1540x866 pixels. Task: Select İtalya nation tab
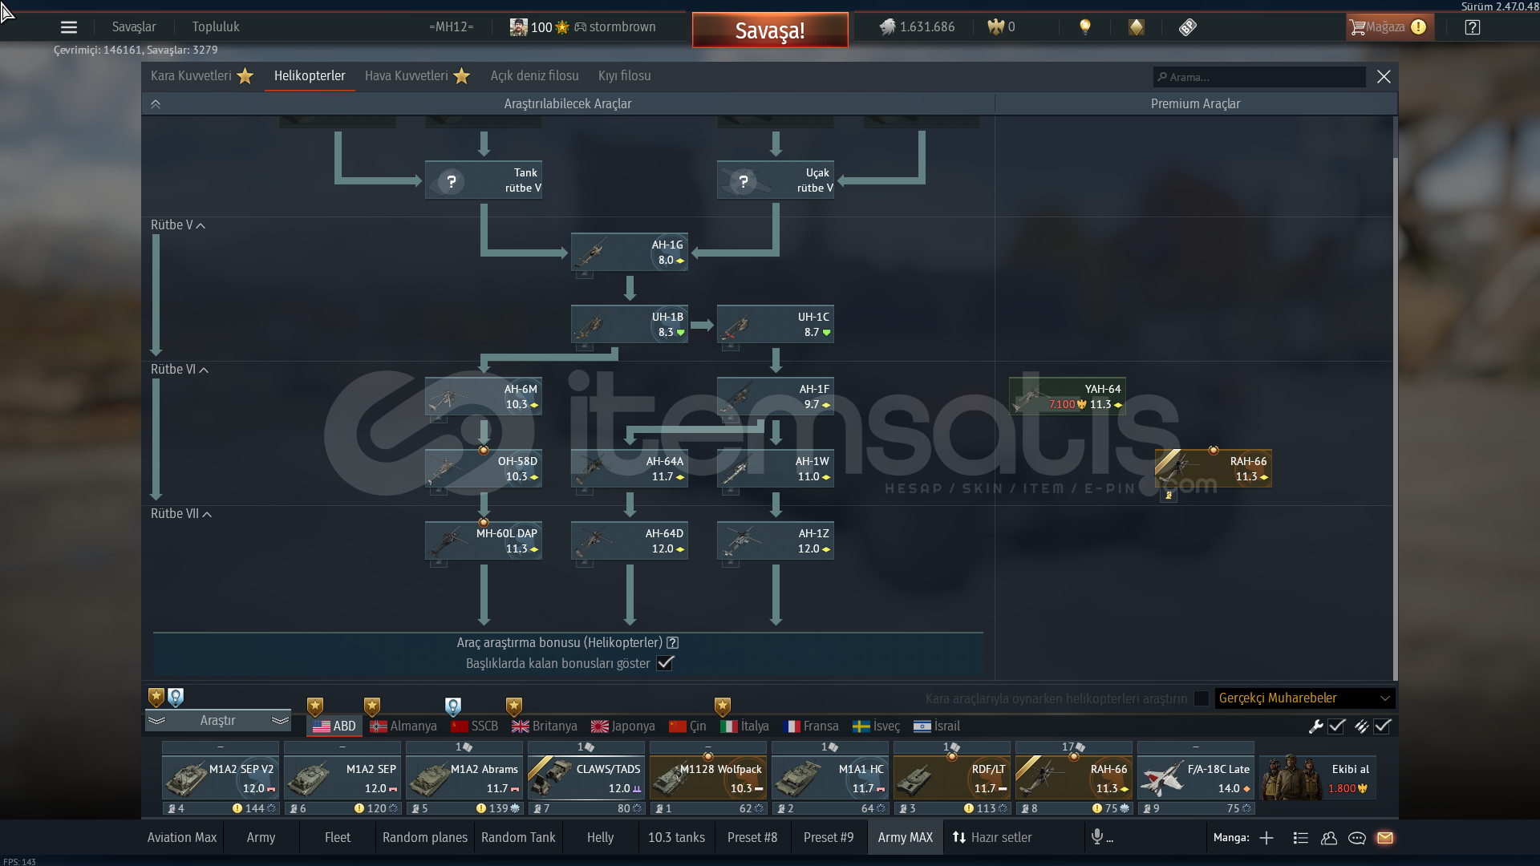(x=745, y=726)
